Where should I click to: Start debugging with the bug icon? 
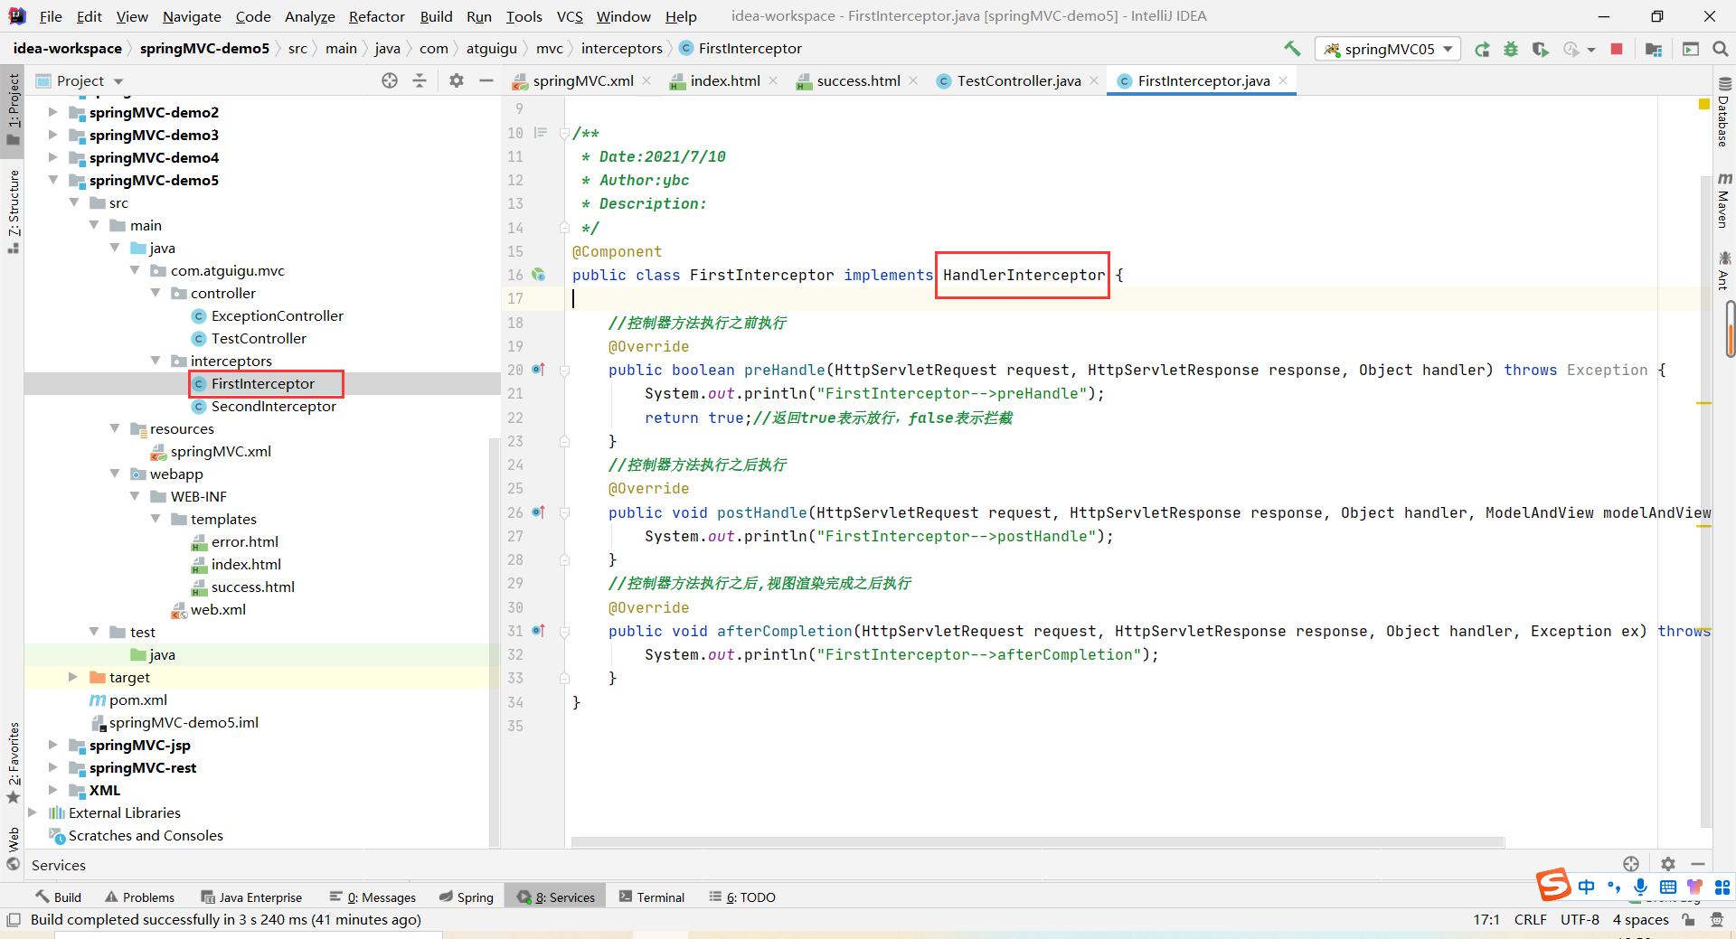(x=1511, y=49)
